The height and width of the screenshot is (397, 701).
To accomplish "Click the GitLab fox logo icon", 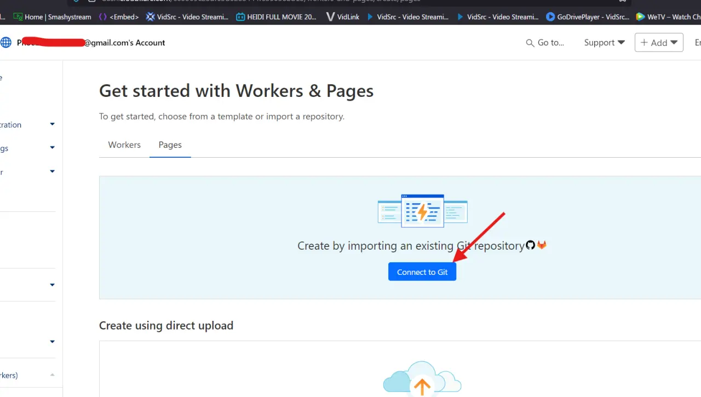I will (x=542, y=245).
